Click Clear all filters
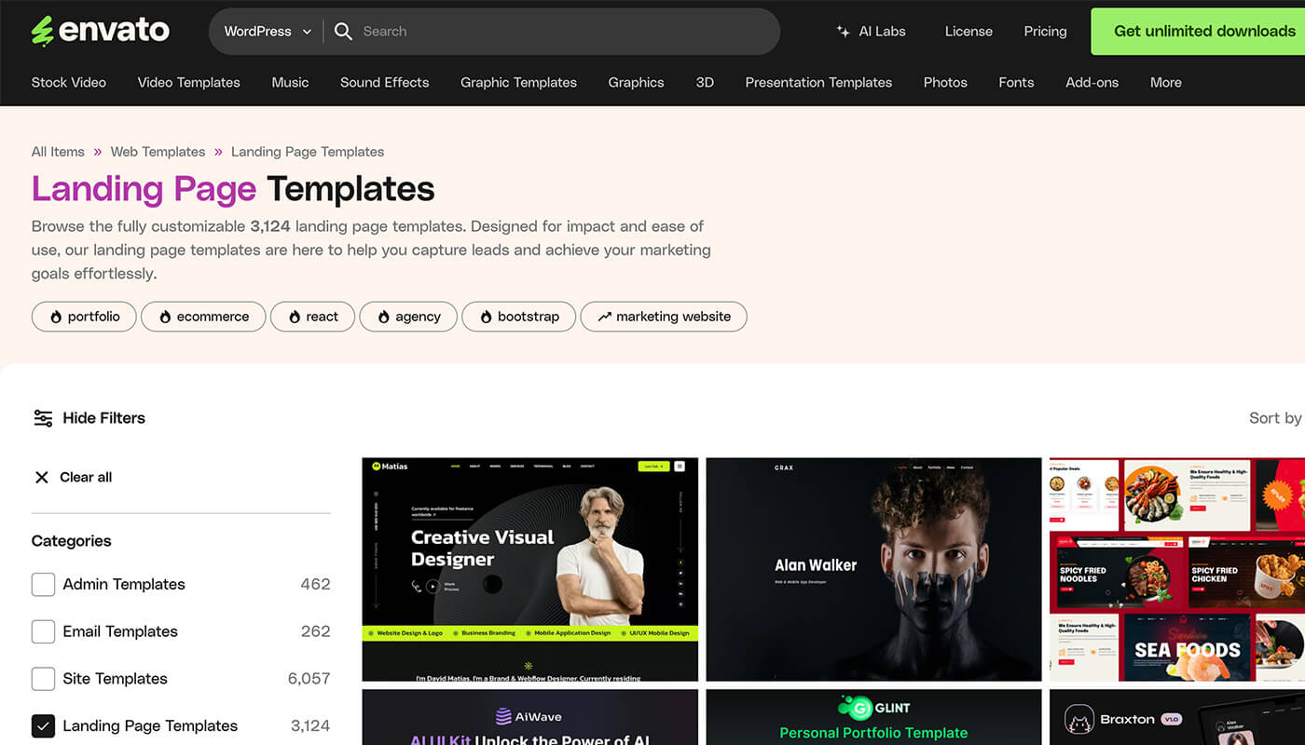 tap(73, 478)
